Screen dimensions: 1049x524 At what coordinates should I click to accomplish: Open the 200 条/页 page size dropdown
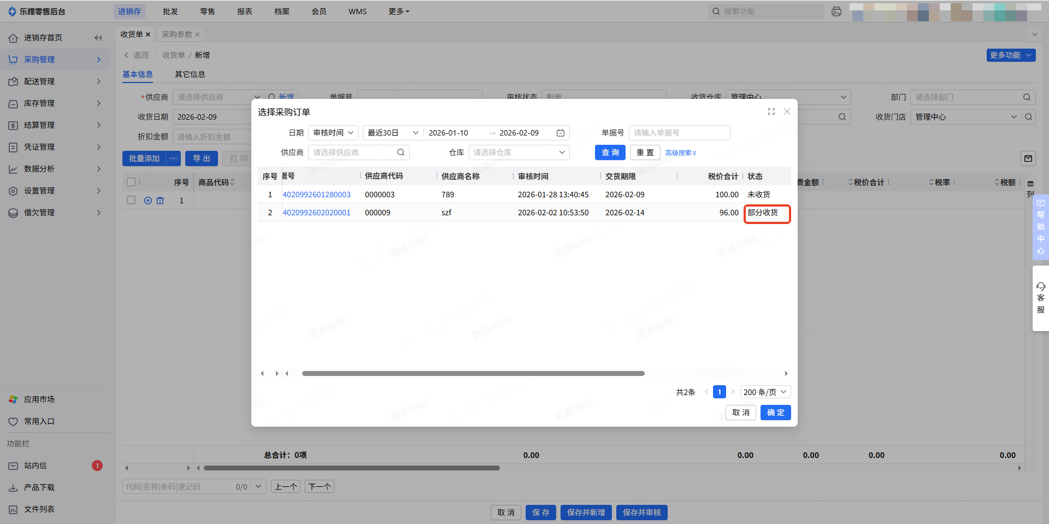tap(765, 392)
